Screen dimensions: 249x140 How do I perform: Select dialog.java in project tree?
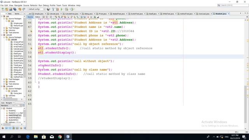18,70
